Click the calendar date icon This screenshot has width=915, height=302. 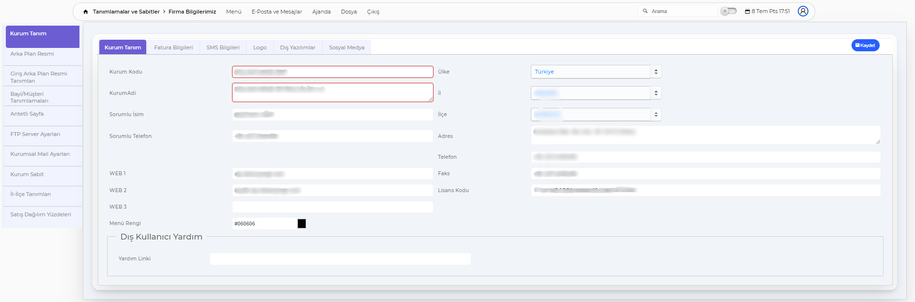(747, 11)
